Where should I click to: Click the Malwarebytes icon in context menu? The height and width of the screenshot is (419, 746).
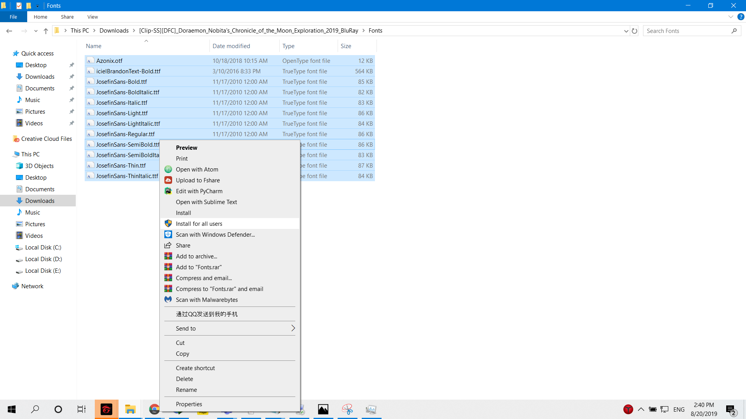point(168,300)
